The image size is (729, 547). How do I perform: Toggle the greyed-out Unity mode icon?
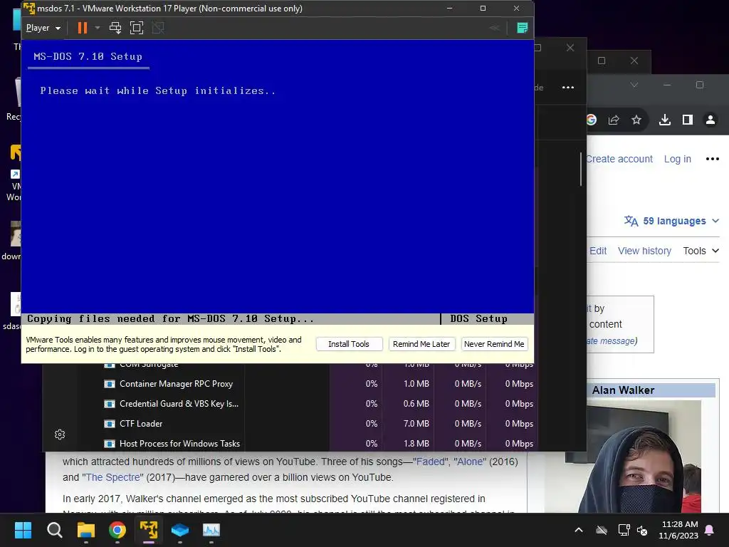pyautogui.click(x=158, y=28)
